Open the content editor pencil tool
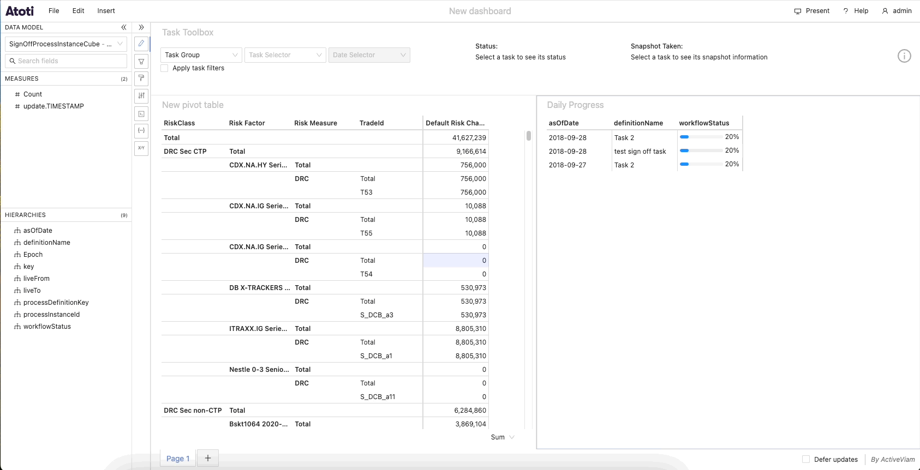The height and width of the screenshot is (470, 920). point(141,44)
